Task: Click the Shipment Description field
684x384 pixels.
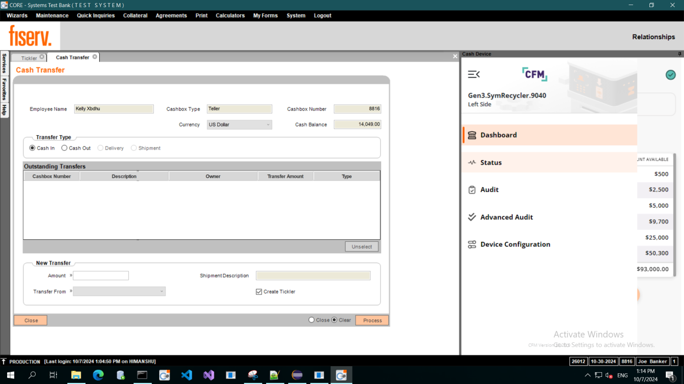Action: click(x=313, y=276)
